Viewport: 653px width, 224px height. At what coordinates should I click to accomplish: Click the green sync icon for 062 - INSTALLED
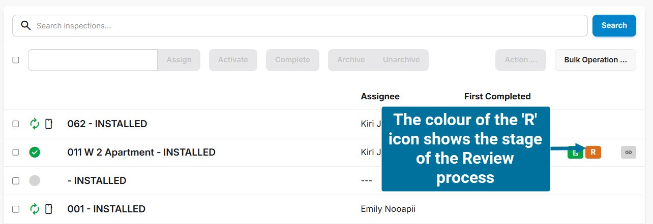coord(35,124)
